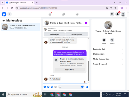
Task: Click conversation header avatar thumbnail
Action: tap(47, 23)
